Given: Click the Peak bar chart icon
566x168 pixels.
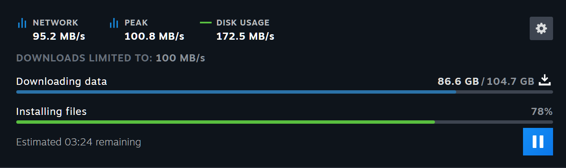Looking at the screenshot, I should 114,23.
